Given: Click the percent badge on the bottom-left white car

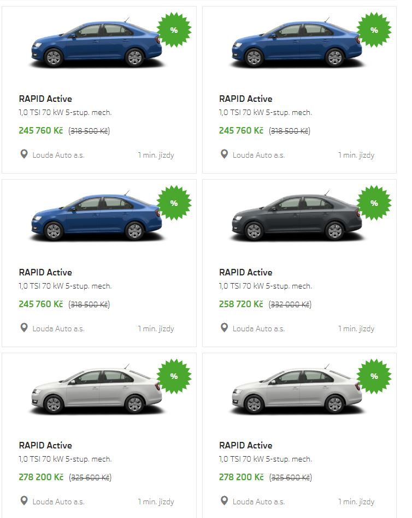Looking at the screenshot, I should coord(174,376).
